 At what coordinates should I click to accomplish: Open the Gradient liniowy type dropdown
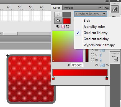point(91,14)
